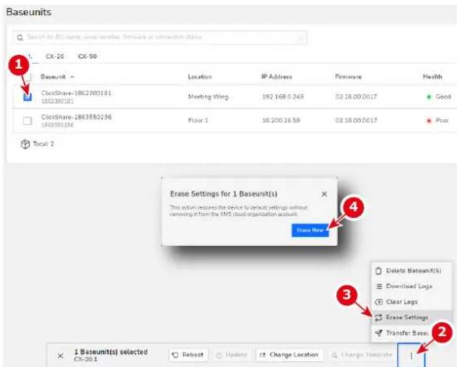Confirm with the Erase Now button

coord(310,230)
